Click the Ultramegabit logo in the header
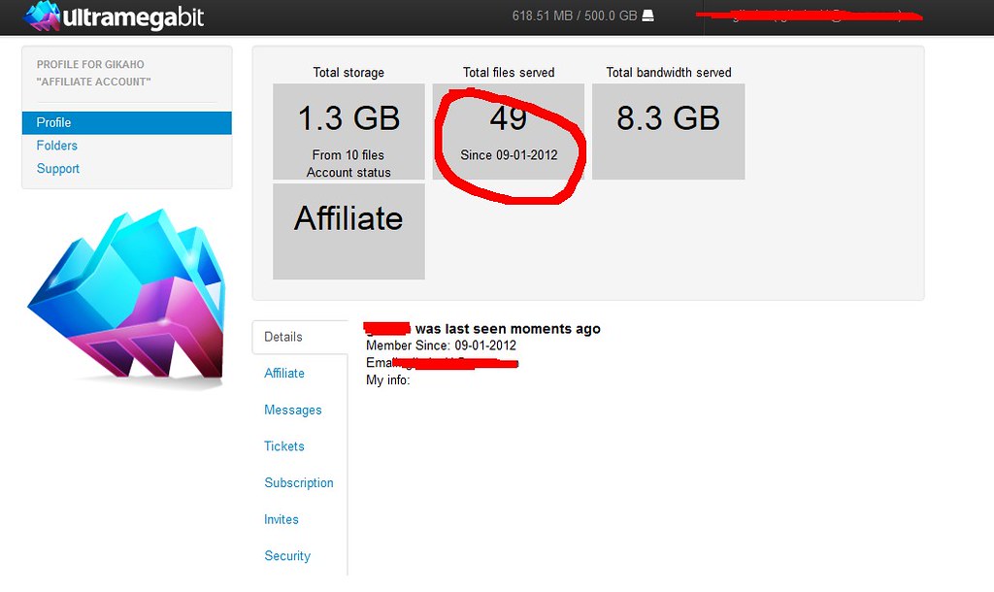 pyautogui.click(x=115, y=16)
